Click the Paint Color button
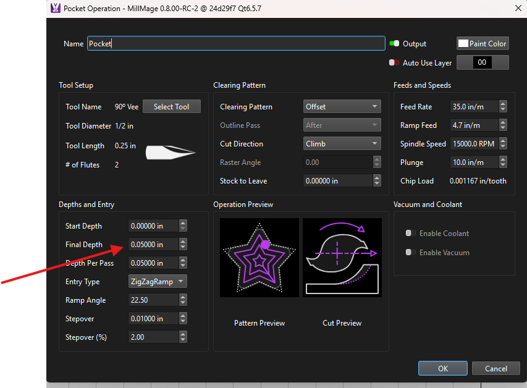Viewport: 527px width, 388px height. point(483,43)
